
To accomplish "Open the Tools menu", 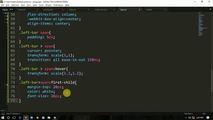I will [x=41, y=5].
